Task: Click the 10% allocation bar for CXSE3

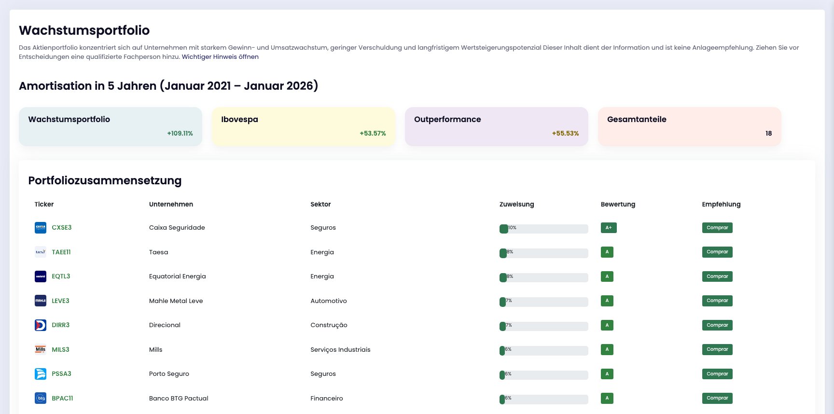Action: click(x=544, y=229)
